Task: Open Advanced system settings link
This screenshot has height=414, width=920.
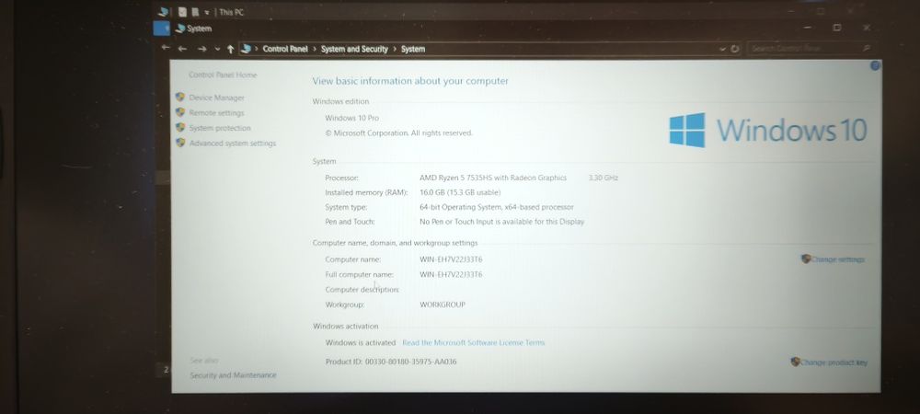Action: click(x=233, y=144)
